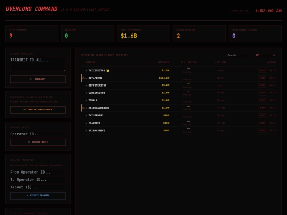Click the Amount ($) field
This screenshot has height=215, width=287.
pyautogui.click(x=38, y=187)
